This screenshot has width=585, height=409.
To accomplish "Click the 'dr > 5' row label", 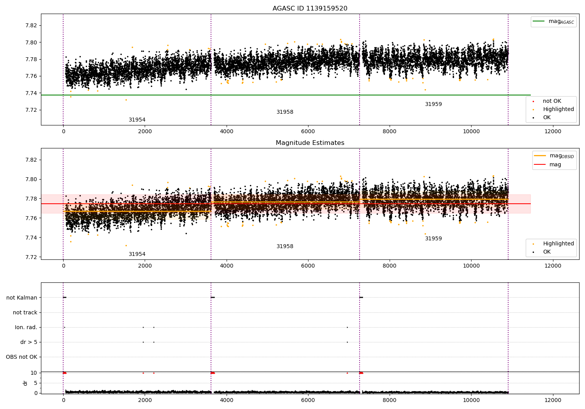I will [29, 342].
